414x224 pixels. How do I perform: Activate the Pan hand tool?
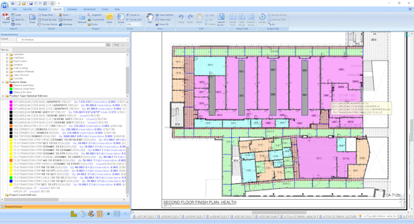coord(150,19)
